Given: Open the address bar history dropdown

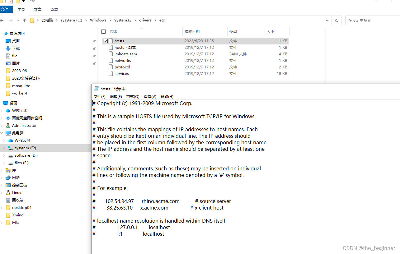Looking at the screenshot, I should (x=327, y=20).
